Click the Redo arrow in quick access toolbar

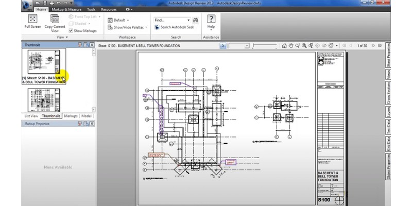(65, 3)
